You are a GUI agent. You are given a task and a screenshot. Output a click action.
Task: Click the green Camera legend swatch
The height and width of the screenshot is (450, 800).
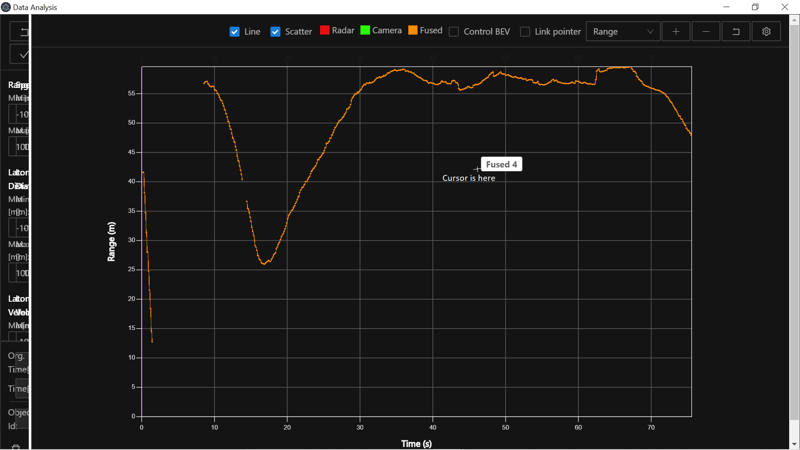pos(365,30)
